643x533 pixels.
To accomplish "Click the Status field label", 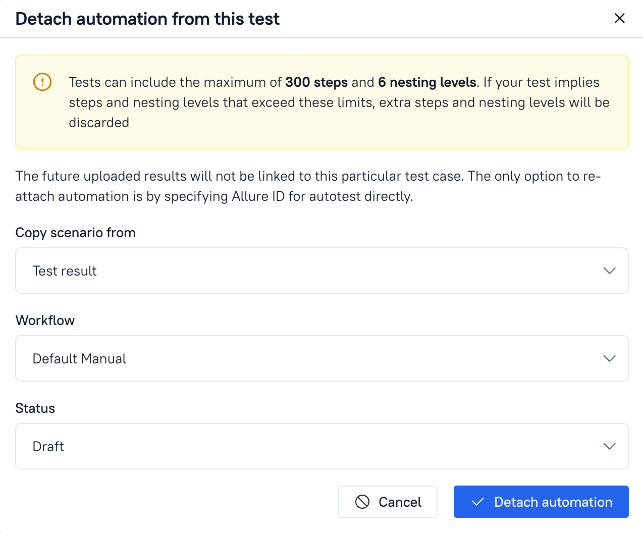I will (x=35, y=408).
